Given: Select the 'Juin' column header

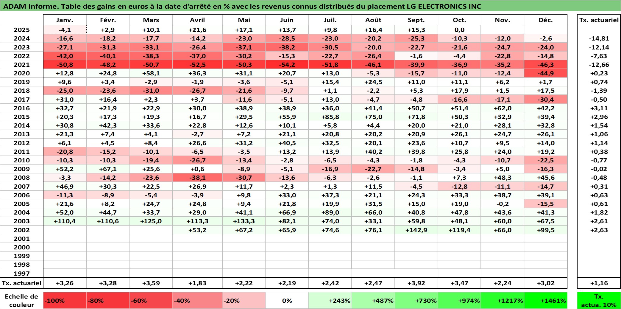Looking at the screenshot, I should click(x=287, y=20).
